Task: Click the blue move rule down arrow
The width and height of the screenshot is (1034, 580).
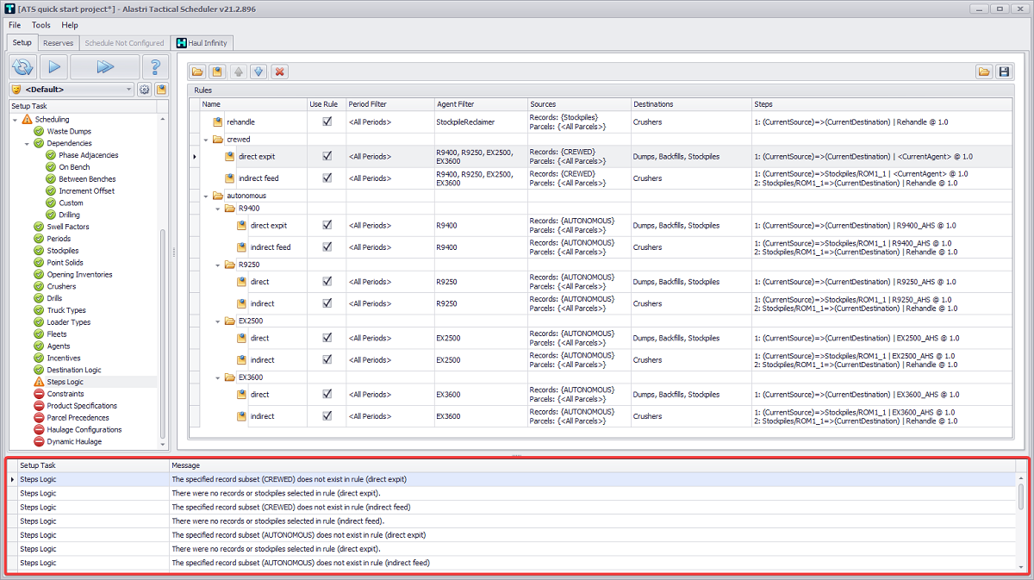Action: coord(258,72)
